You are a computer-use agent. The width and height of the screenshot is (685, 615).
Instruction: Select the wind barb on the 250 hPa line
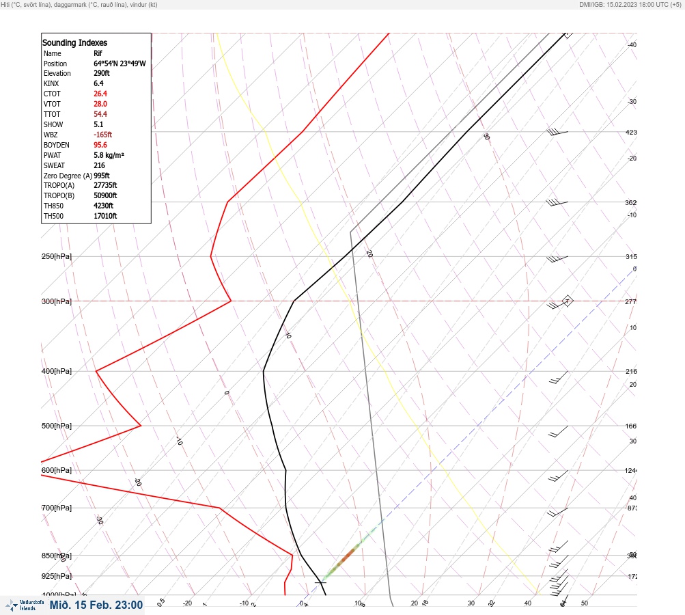[x=557, y=259]
